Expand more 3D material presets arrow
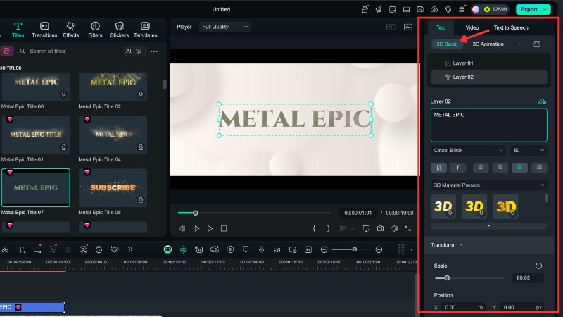 (x=488, y=225)
